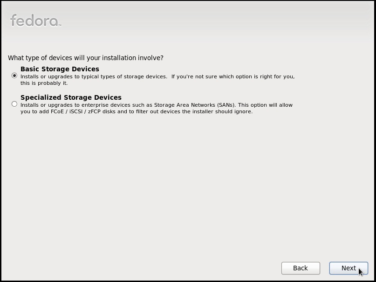376x282 pixels.
Task: Click the 'this is probably it.' text line
Action: coord(44,83)
